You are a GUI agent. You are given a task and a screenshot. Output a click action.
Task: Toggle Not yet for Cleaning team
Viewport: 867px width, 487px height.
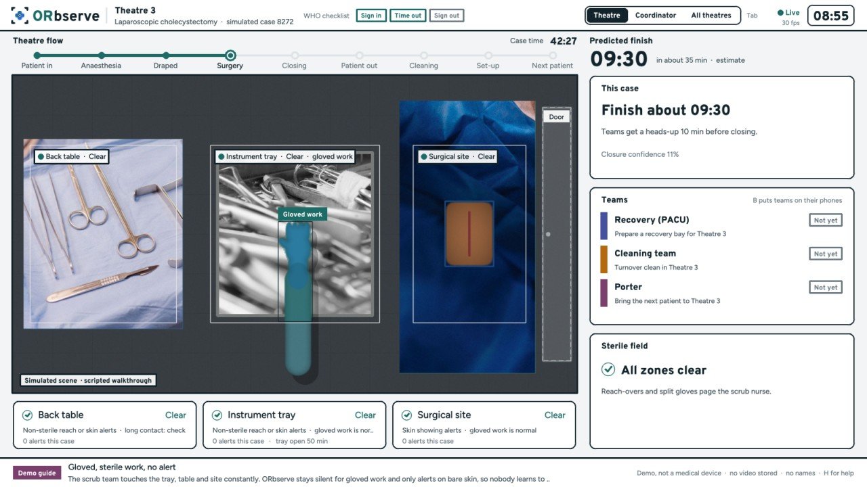click(x=826, y=254)
